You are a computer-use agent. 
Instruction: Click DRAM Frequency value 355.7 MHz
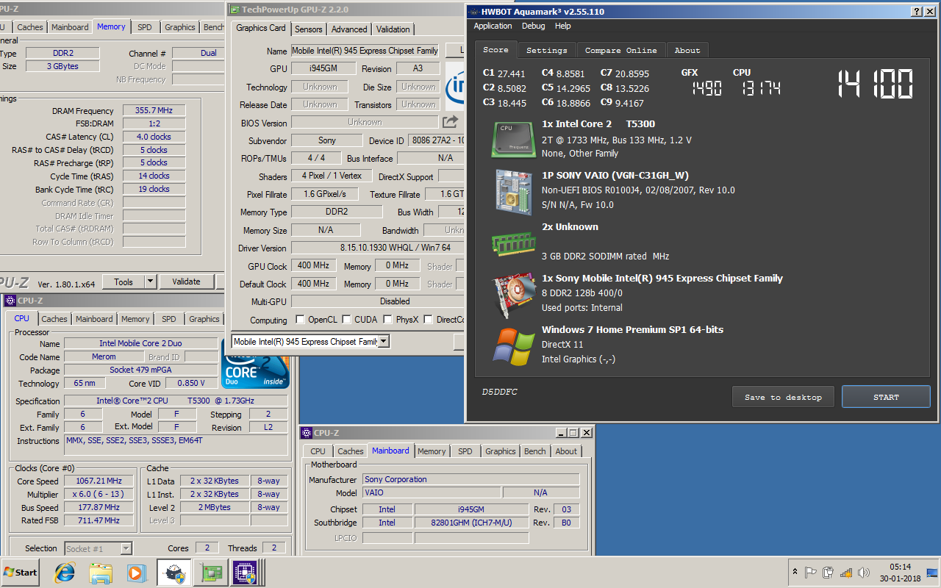tap(154, 110)
